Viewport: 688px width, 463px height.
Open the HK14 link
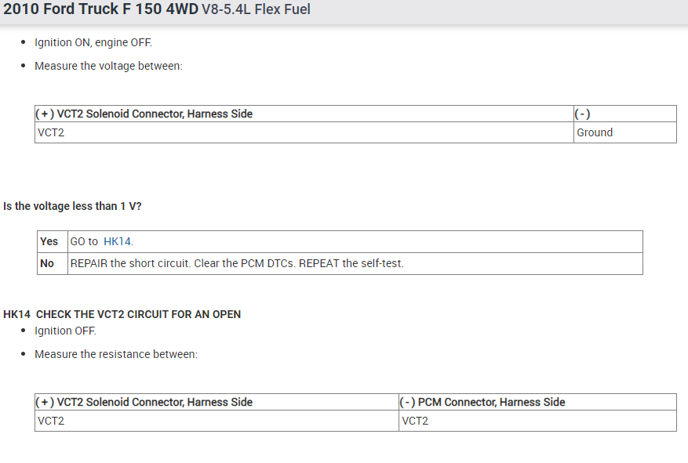tap(117, 241)
